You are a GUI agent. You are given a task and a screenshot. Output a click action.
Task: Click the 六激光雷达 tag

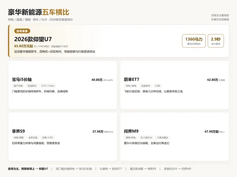click(x=163, y=138)
